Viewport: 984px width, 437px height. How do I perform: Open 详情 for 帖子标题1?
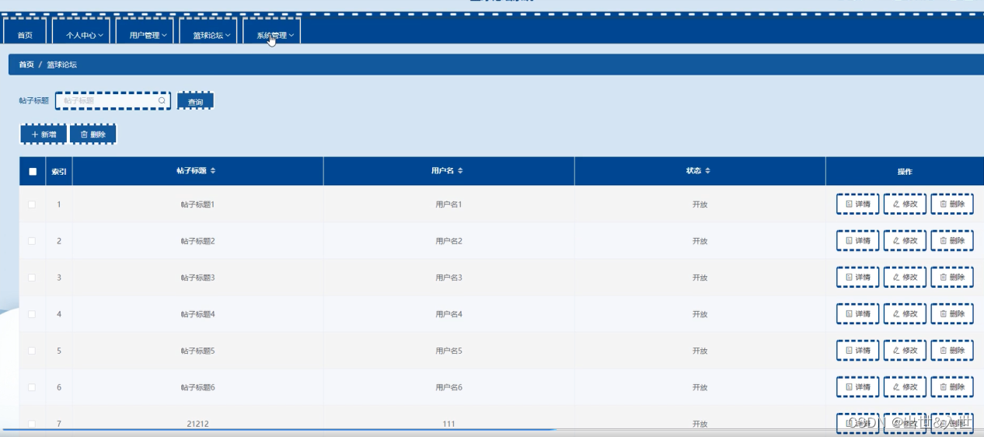point(858,205)
